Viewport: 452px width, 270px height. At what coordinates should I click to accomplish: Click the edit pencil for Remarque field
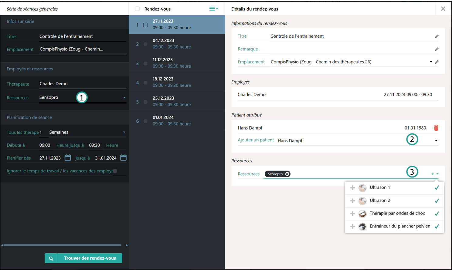pos(437,49)
